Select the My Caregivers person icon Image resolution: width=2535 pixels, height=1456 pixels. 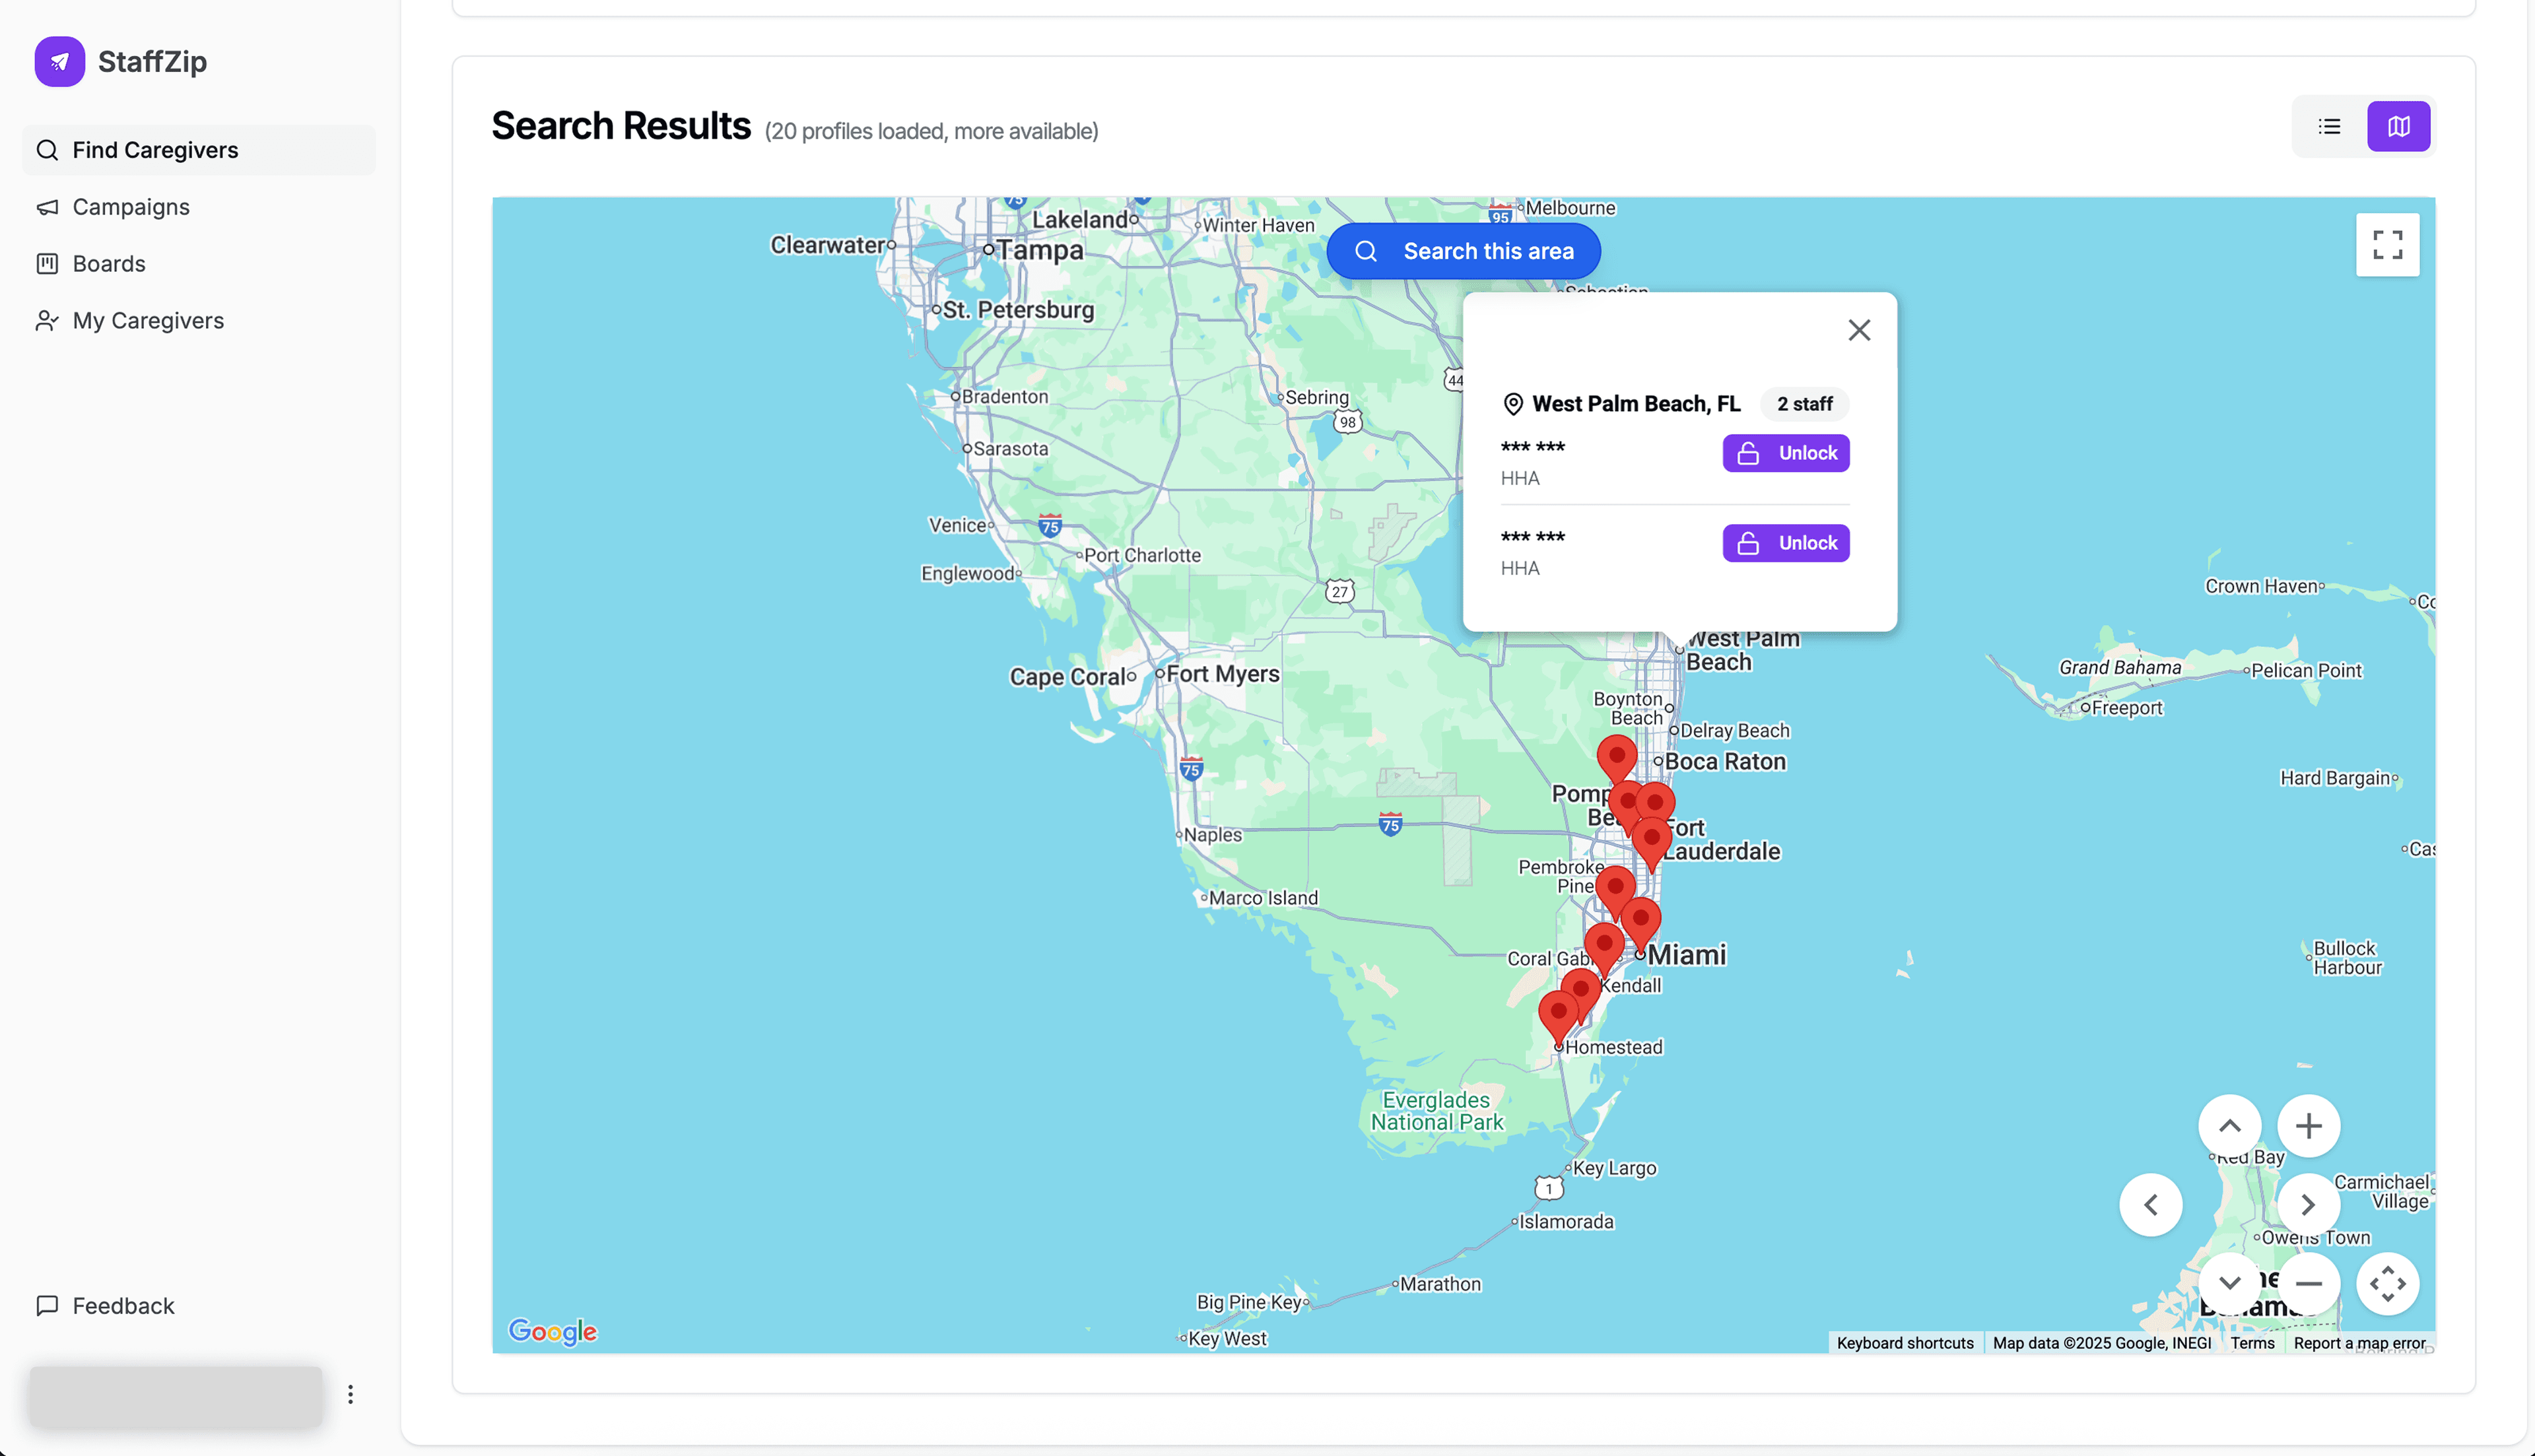click(47, 320)
